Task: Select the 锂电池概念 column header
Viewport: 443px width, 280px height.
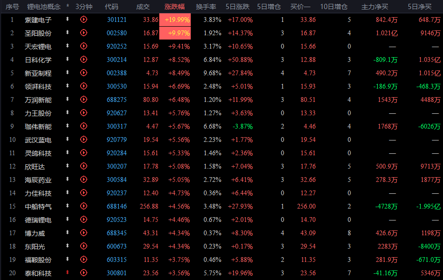Action: coord(44,7)
